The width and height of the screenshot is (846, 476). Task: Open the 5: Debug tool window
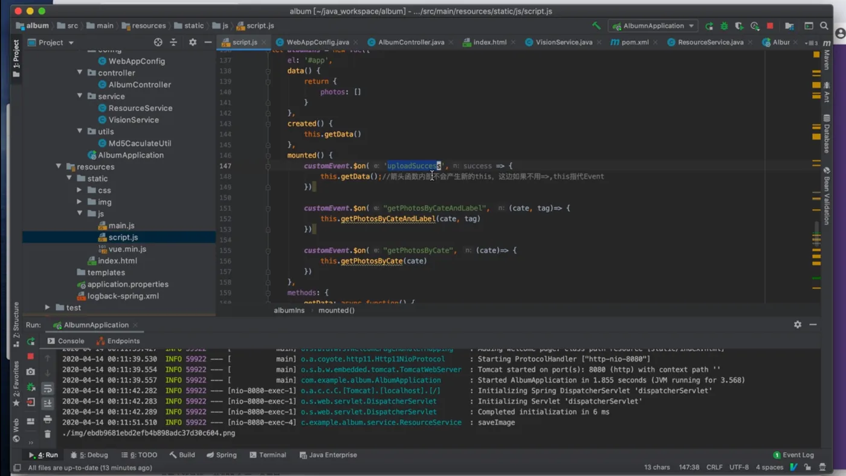coord(89,455)
